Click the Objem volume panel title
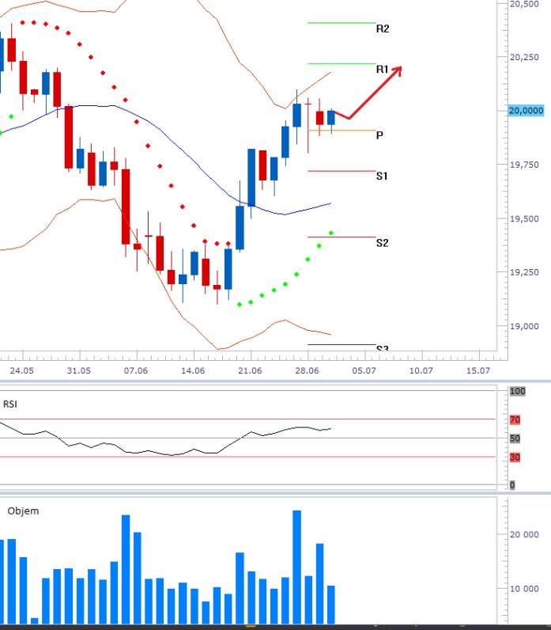 point(23,510)
